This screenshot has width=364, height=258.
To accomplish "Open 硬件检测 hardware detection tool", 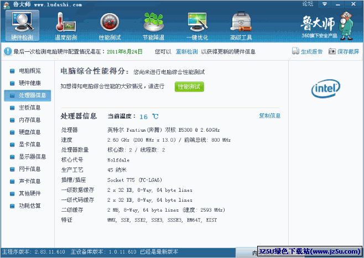I will point(22,26).
